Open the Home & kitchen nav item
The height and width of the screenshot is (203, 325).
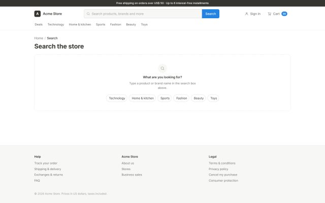80,24
